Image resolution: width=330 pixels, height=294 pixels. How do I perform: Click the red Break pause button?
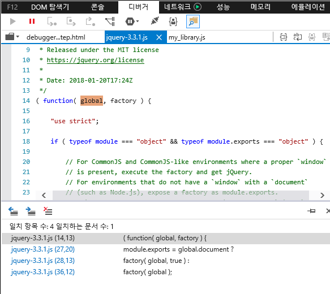point(32,21)
